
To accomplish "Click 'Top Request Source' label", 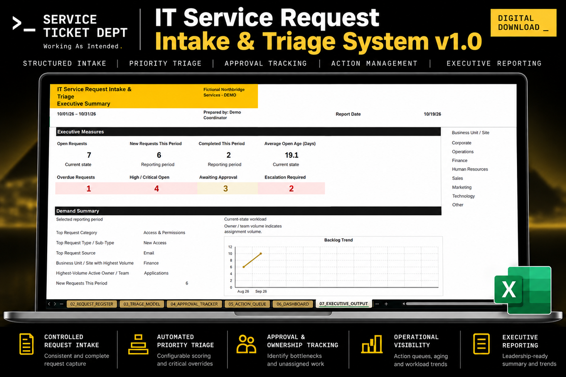I will coord(75,253).
